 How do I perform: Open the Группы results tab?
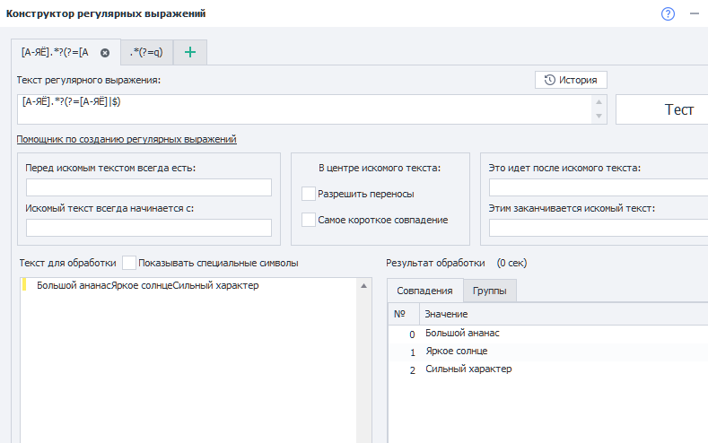(490, 291)
